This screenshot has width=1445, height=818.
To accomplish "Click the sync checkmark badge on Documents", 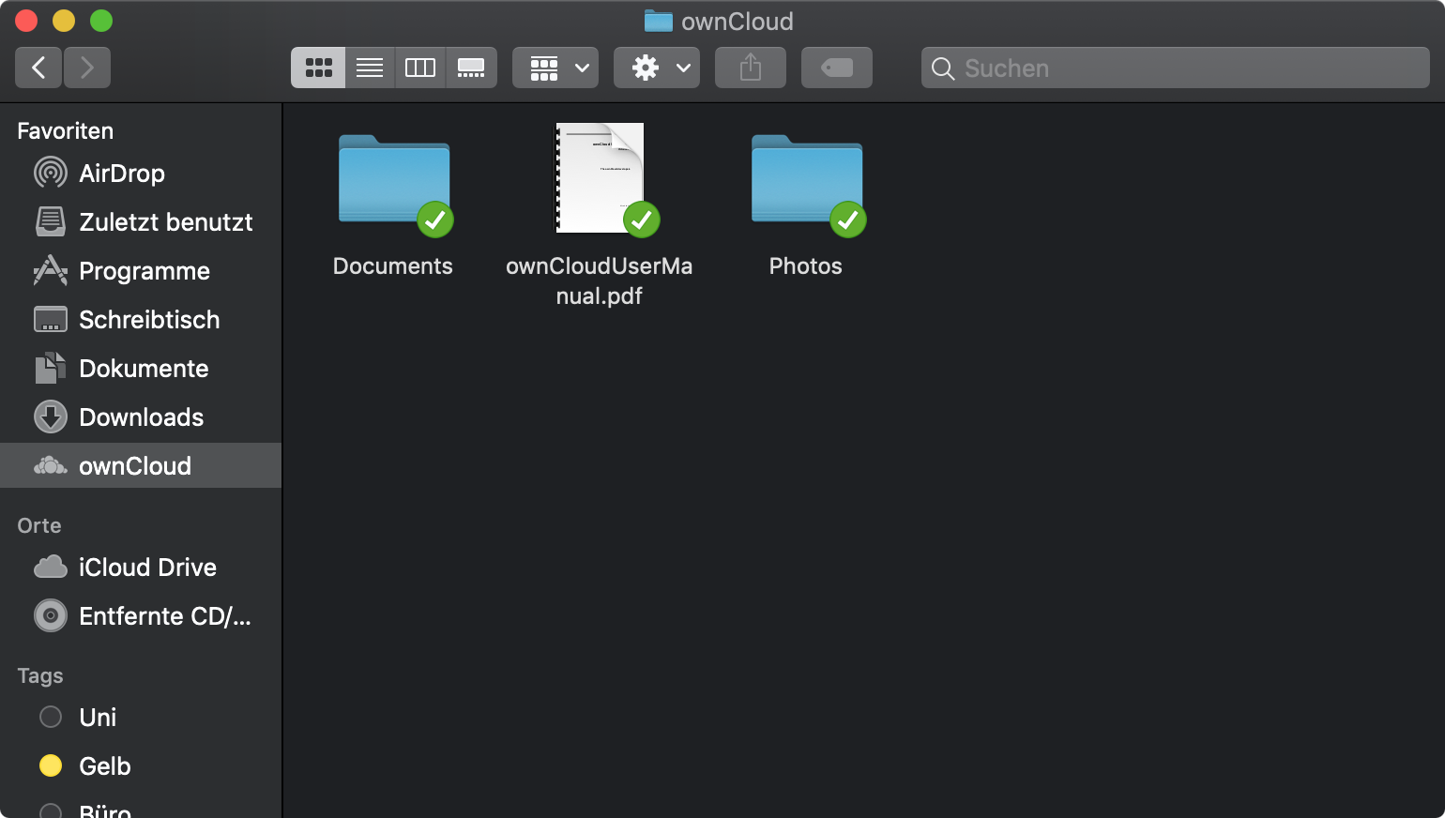I will 435,220.
